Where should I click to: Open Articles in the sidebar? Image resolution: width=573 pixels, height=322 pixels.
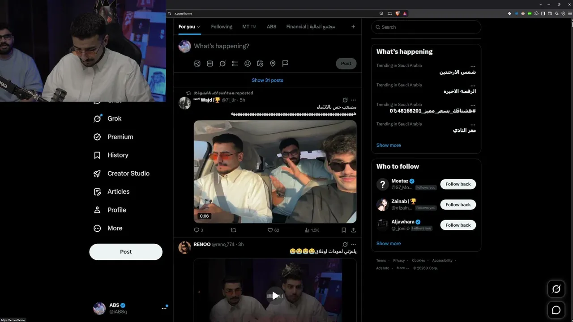(x=111, y=192)
